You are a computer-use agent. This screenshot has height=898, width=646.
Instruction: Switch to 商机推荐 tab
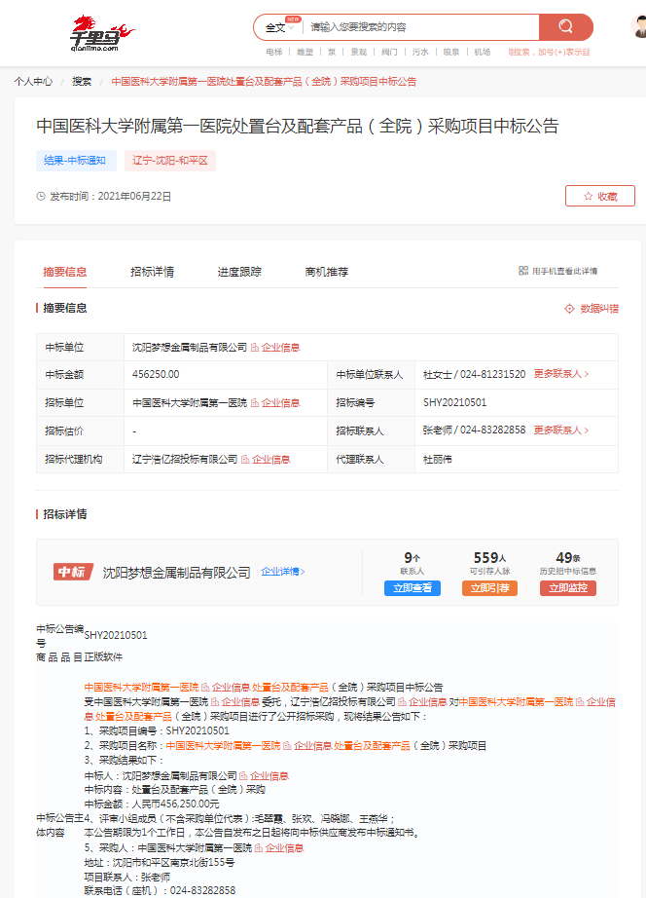(x=327, y=272)
